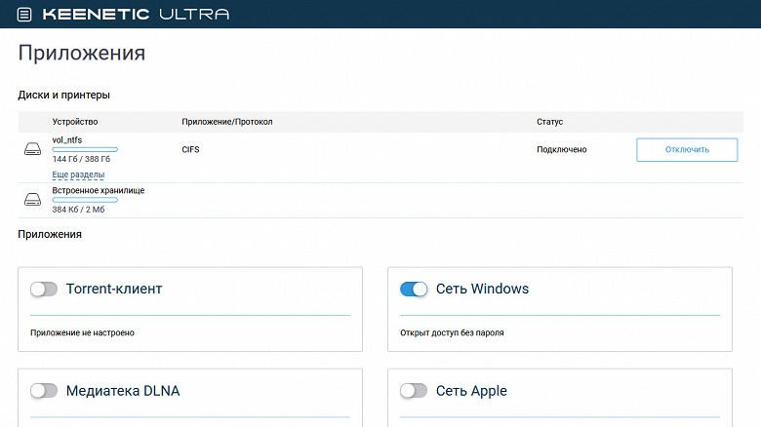
Task: Open the Torrent-клиент application title
Action: [113, 290]
